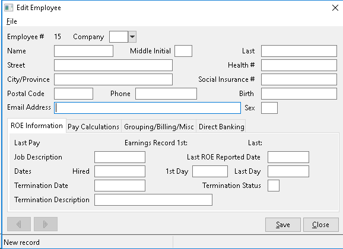
Task: Select the ROE Information tab
Action: pyautogui.click(x=37, y=126)
